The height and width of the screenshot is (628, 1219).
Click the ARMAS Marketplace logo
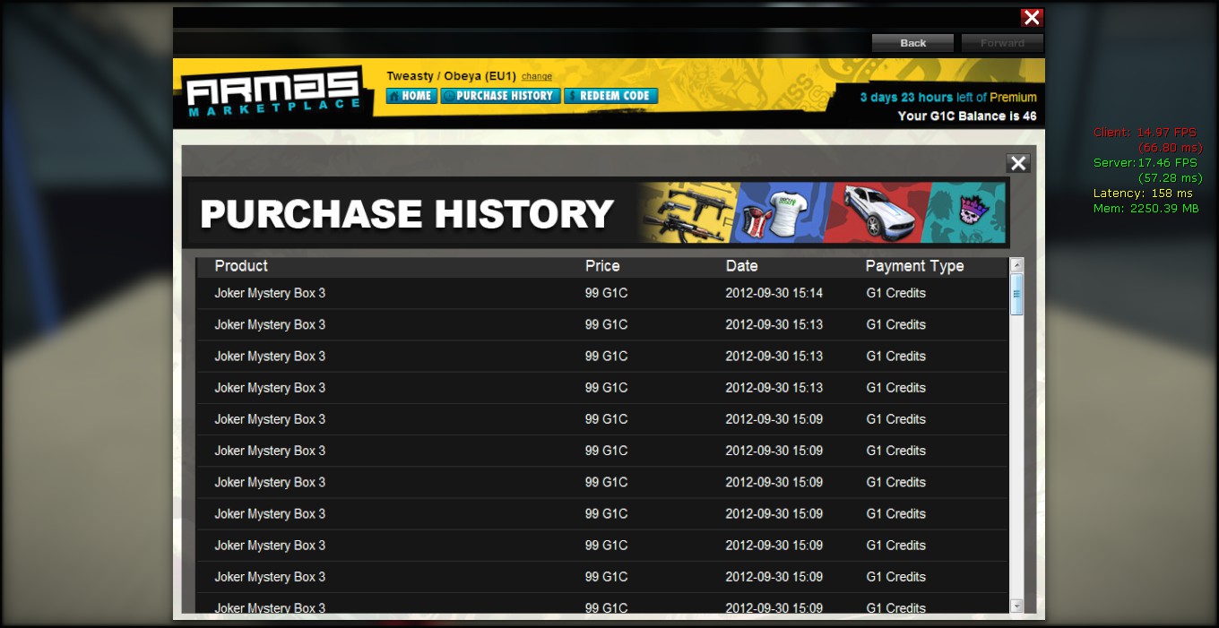[x=273, y=93]
